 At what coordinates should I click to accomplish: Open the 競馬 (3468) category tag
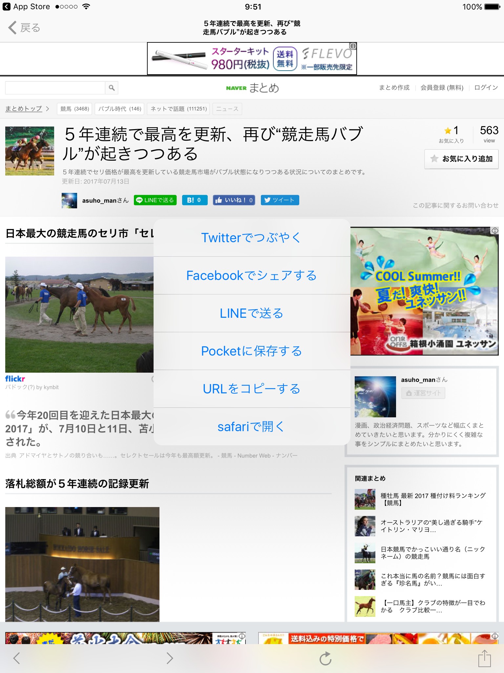tap(74, 109)
